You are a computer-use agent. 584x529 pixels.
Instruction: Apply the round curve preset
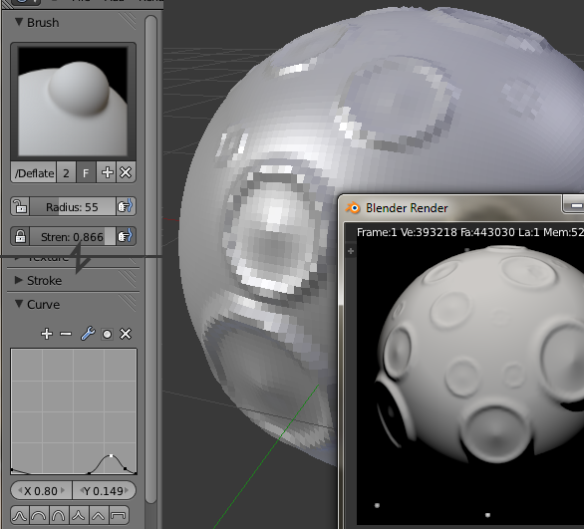[x=39, y=515]
